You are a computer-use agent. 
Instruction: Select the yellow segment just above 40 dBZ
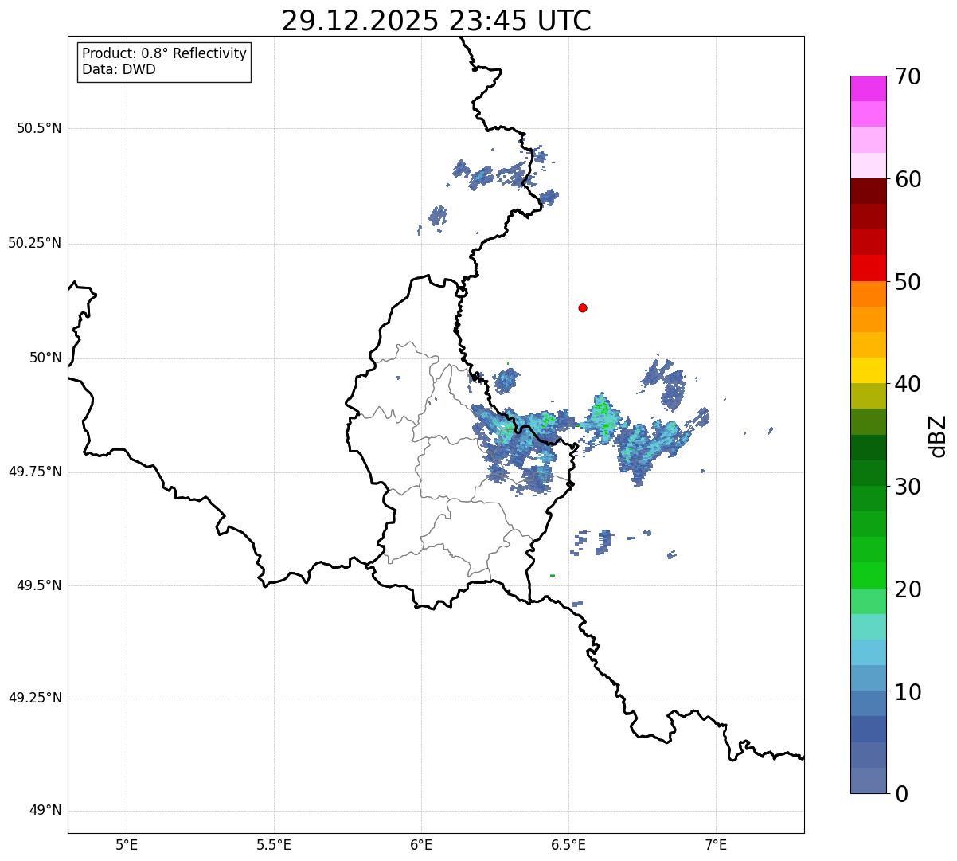[868, 370]
